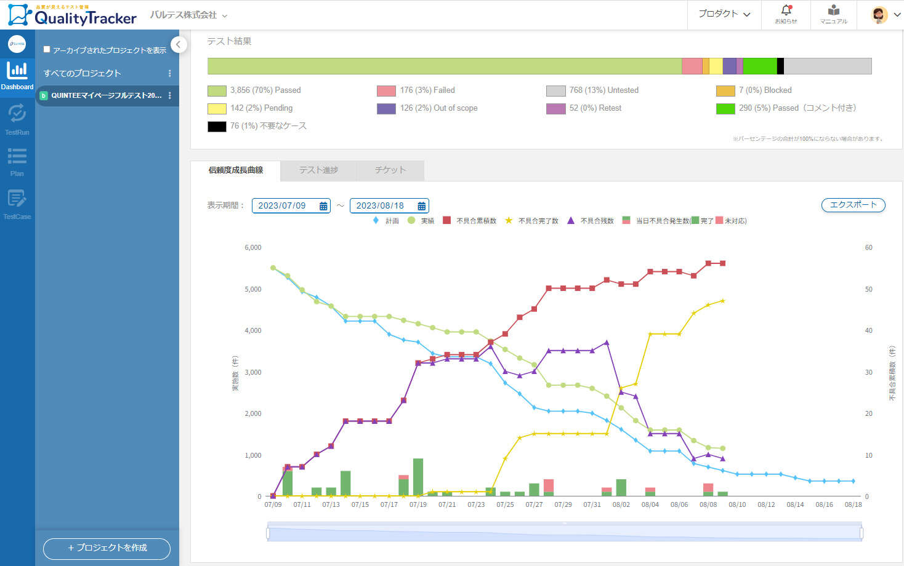The width and height of the screenshot is (904, 566).
Task: Click the '52 (0%) Retest' text
Action: [x=595, y=108]
